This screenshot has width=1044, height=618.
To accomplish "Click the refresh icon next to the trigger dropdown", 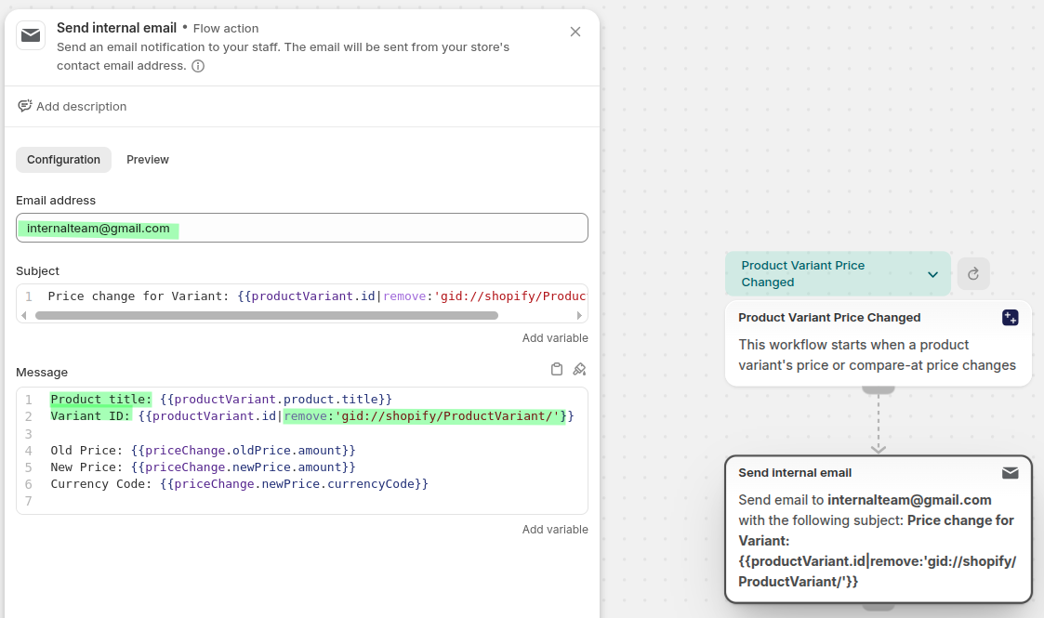I will point(973,273).
